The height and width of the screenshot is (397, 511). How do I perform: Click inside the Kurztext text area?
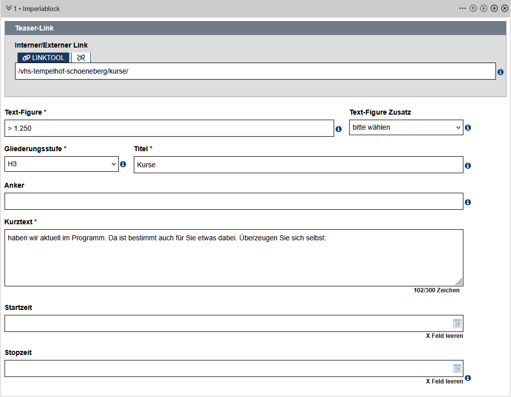pyautogui.click(x=233, y=258)
